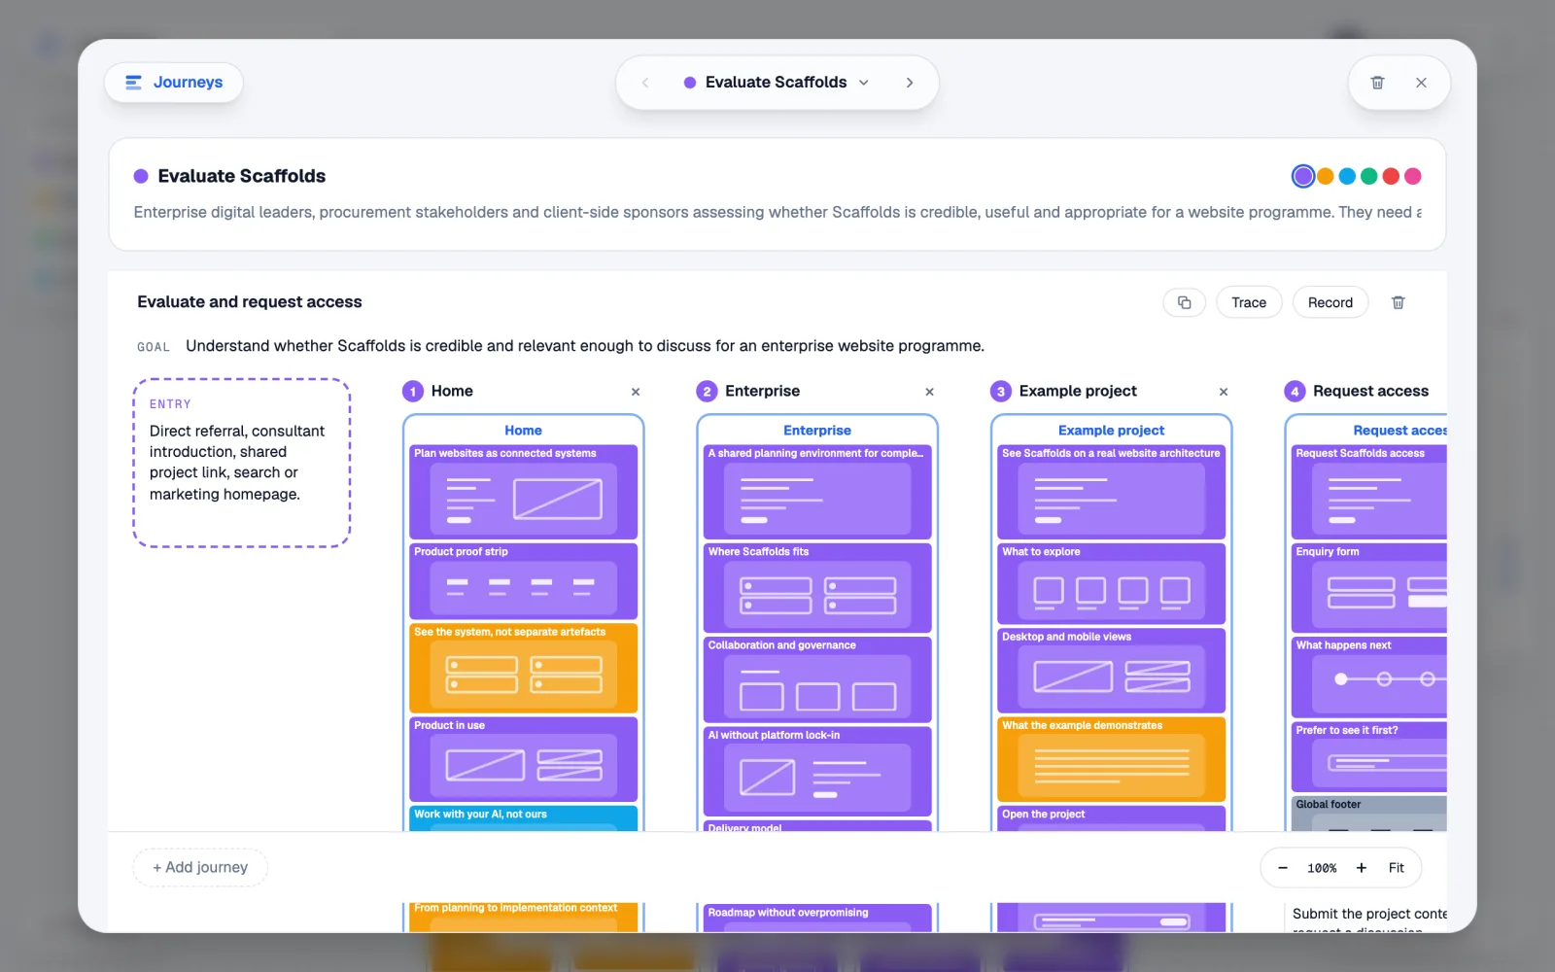Select 'Plan websites as connected systems' section

point(523,492)
